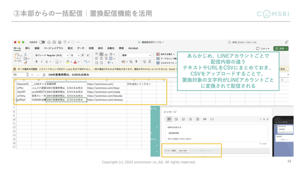Click the CSV select button in message replacement

pos(183,151)
